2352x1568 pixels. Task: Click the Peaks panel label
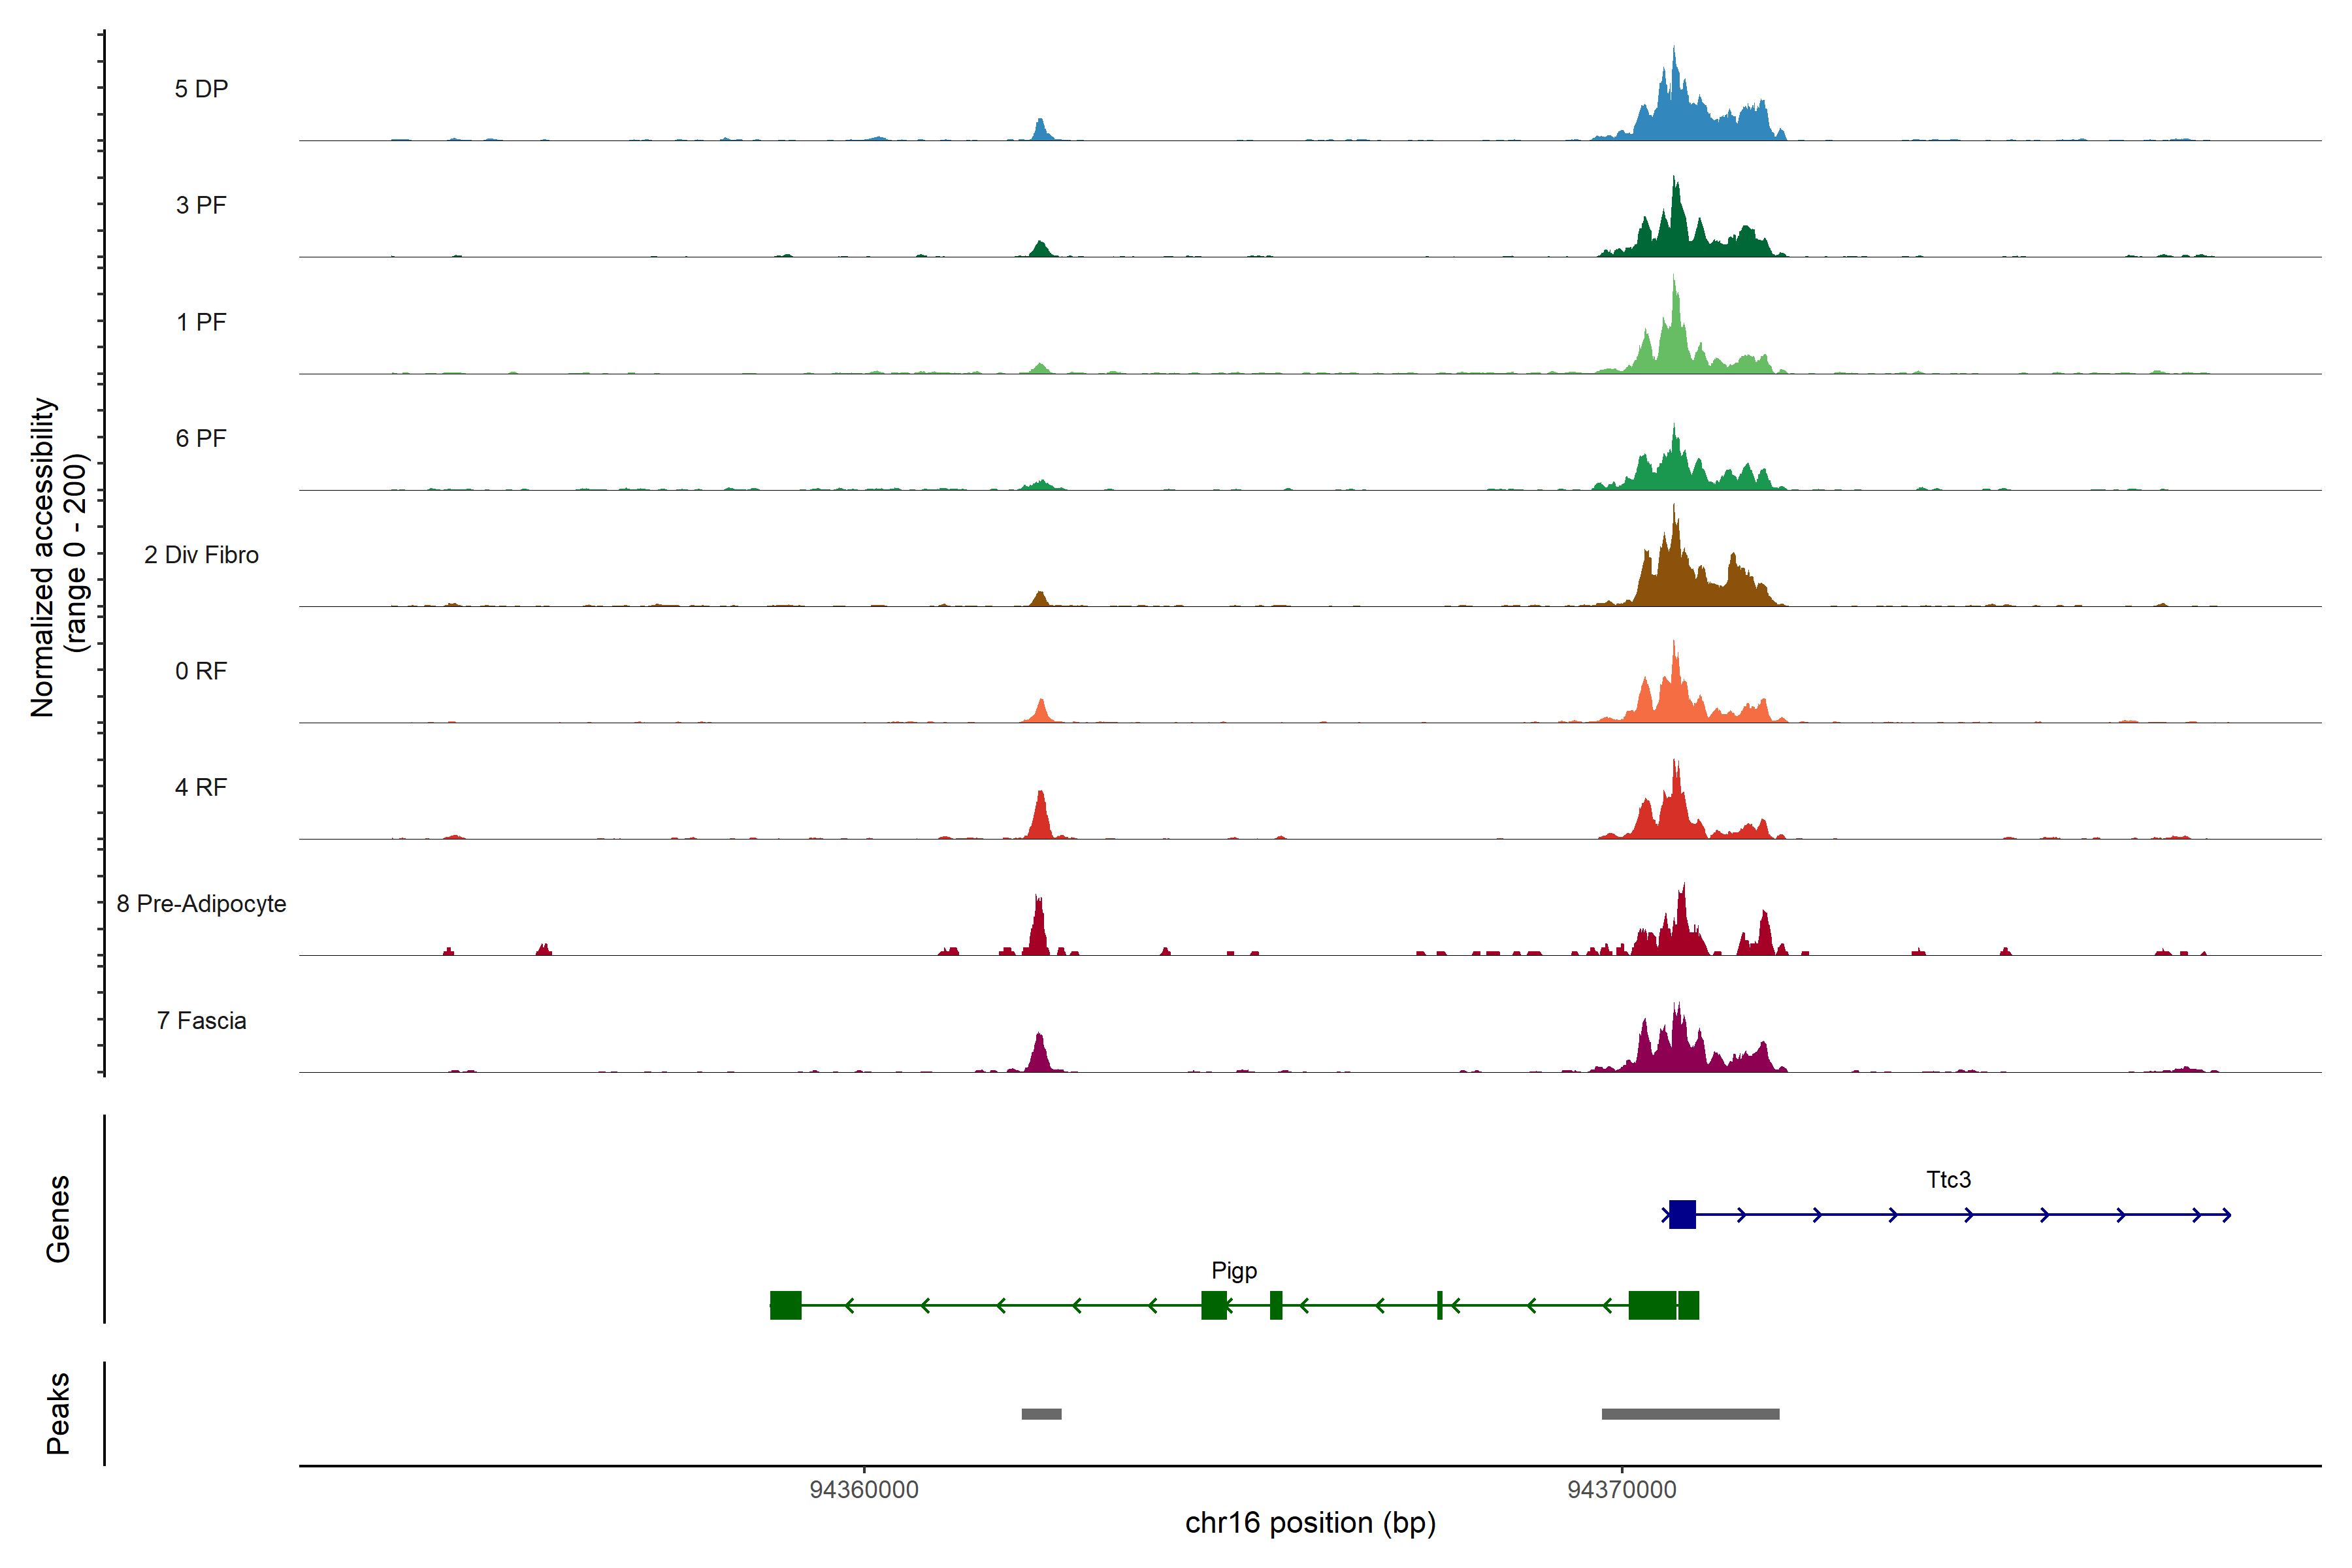58,1413
